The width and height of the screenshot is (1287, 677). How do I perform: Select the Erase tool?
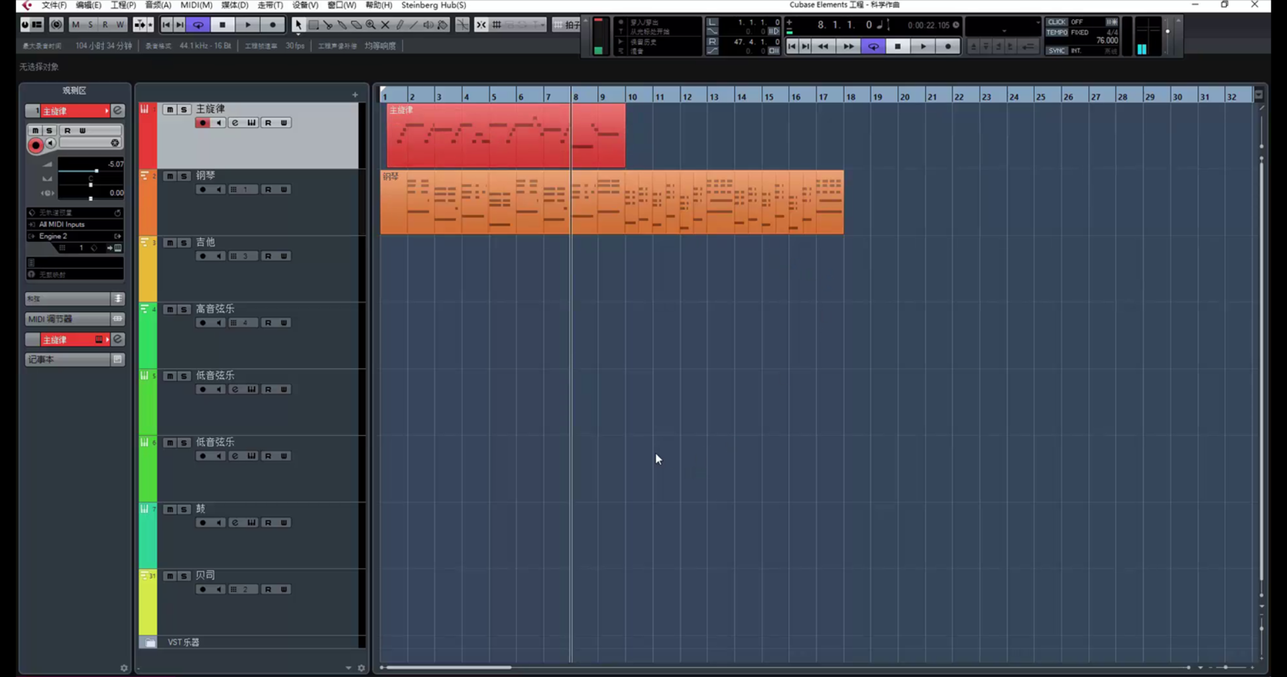tap(357, 25)
